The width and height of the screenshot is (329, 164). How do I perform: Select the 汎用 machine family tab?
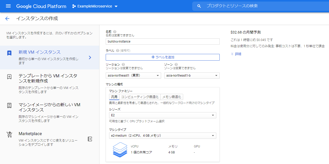pos(114,97)
